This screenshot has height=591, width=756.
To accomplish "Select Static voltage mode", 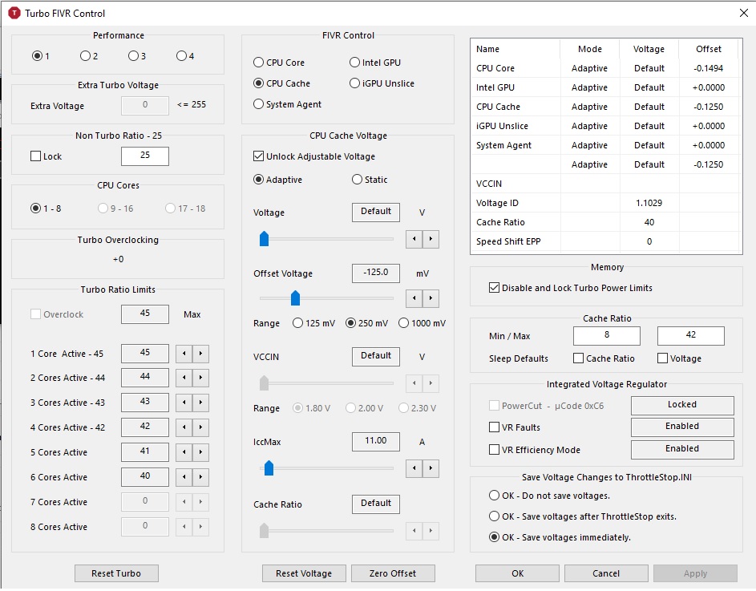I will [x=370, y=180].
